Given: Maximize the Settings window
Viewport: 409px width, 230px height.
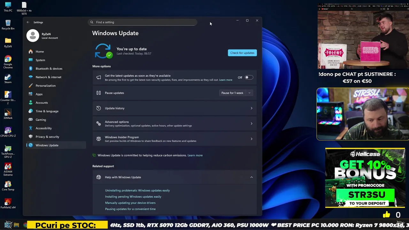Looking at the screenshot, I should (247, 20).
